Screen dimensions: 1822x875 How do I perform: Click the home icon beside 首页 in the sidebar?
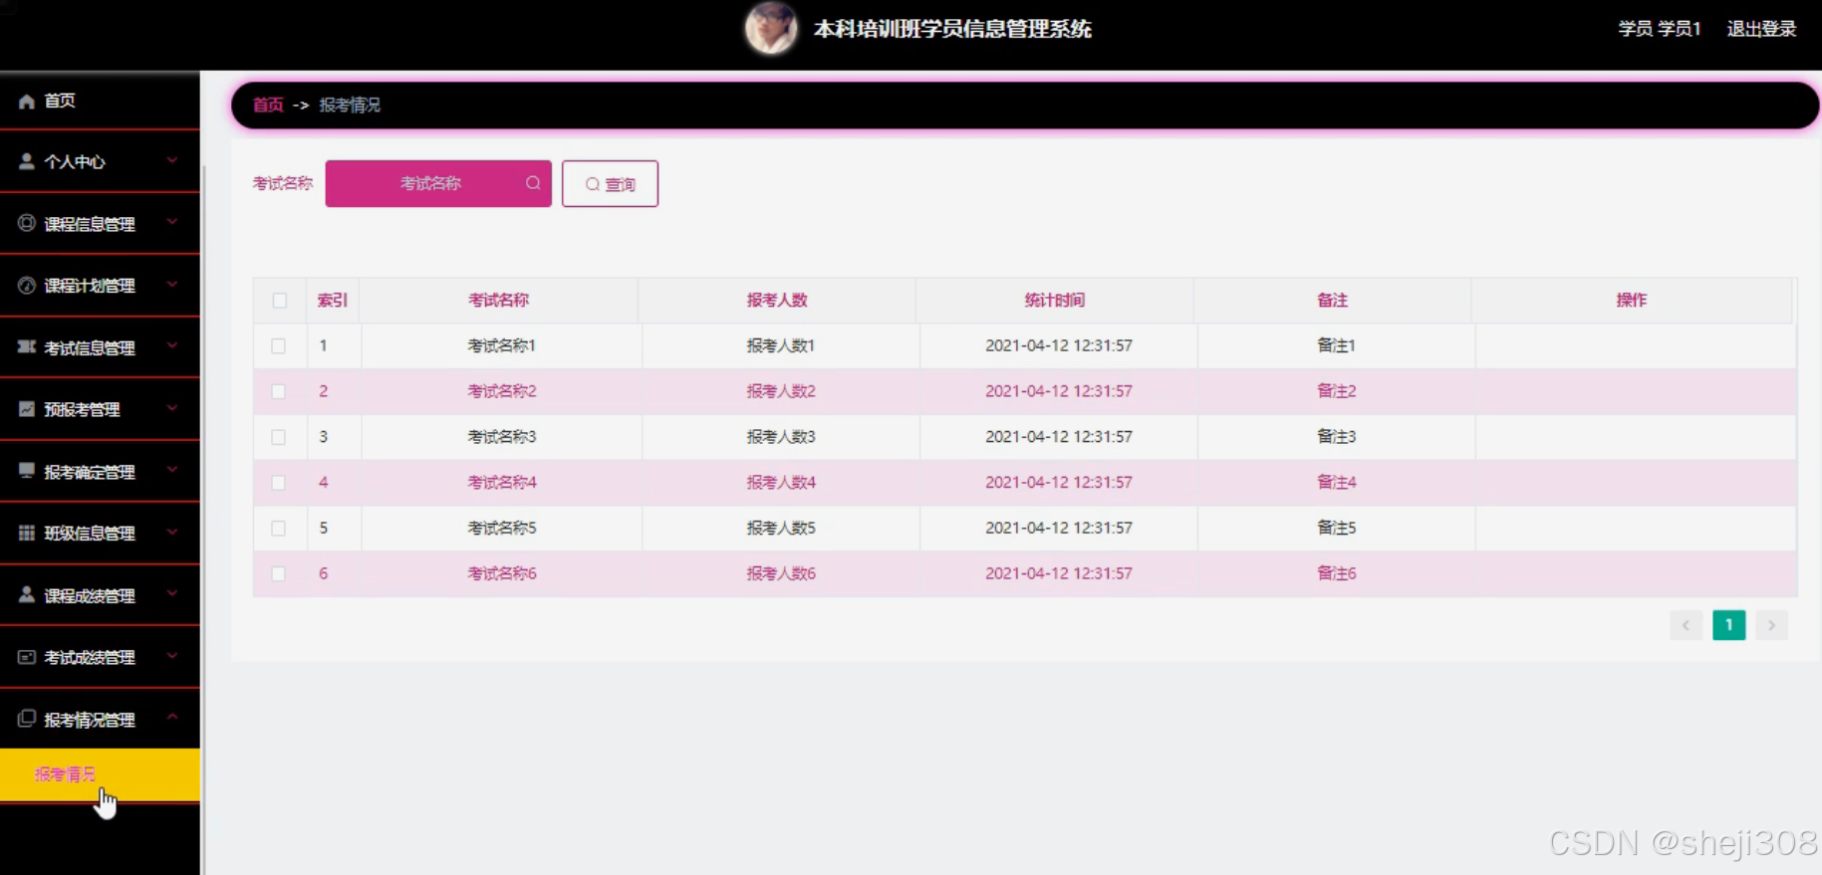click(x=27, y=101)
